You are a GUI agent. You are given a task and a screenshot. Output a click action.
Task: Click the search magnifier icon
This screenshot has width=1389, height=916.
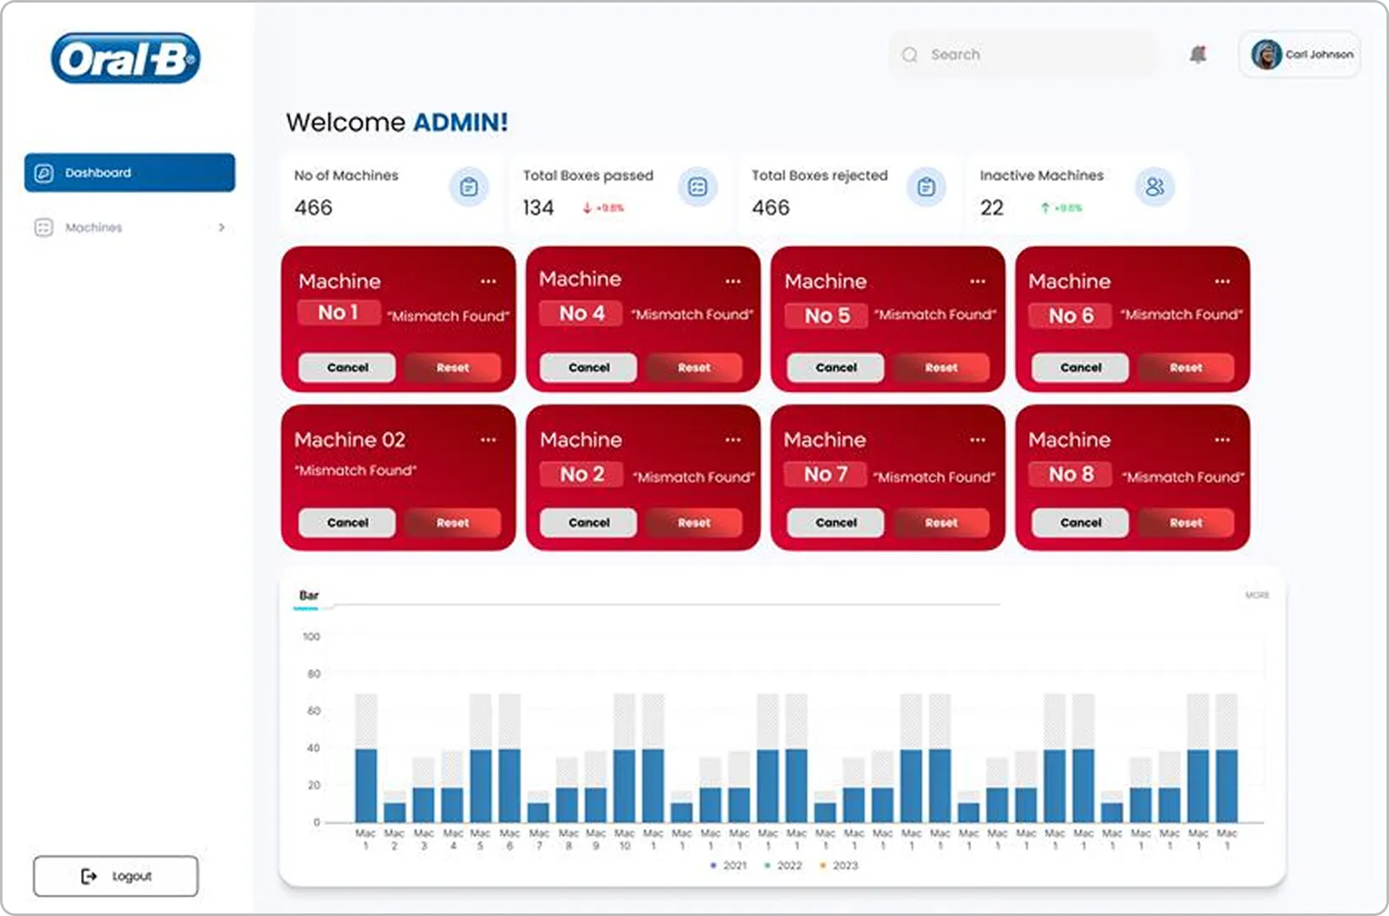pos(910,55)
